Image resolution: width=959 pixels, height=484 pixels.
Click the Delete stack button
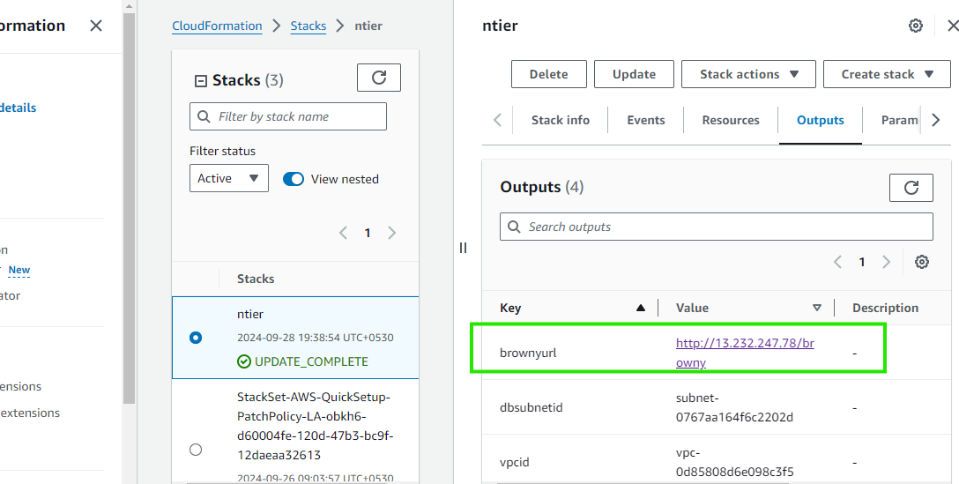click(x=548, y=74)
